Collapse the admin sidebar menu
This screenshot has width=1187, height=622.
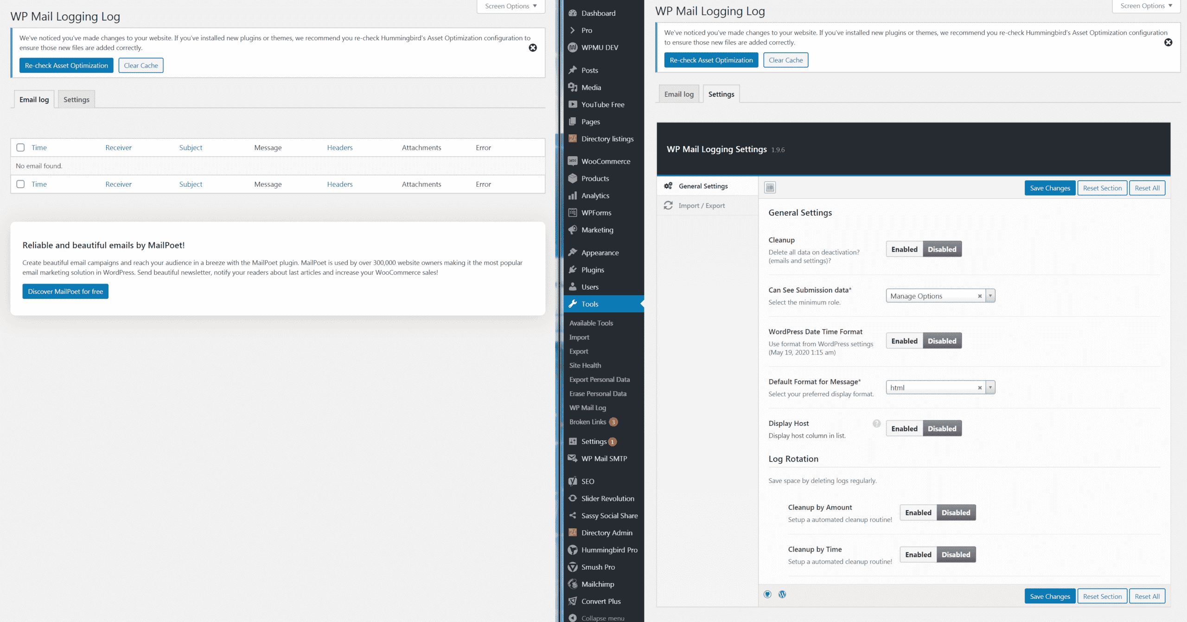tap(604, 617)
